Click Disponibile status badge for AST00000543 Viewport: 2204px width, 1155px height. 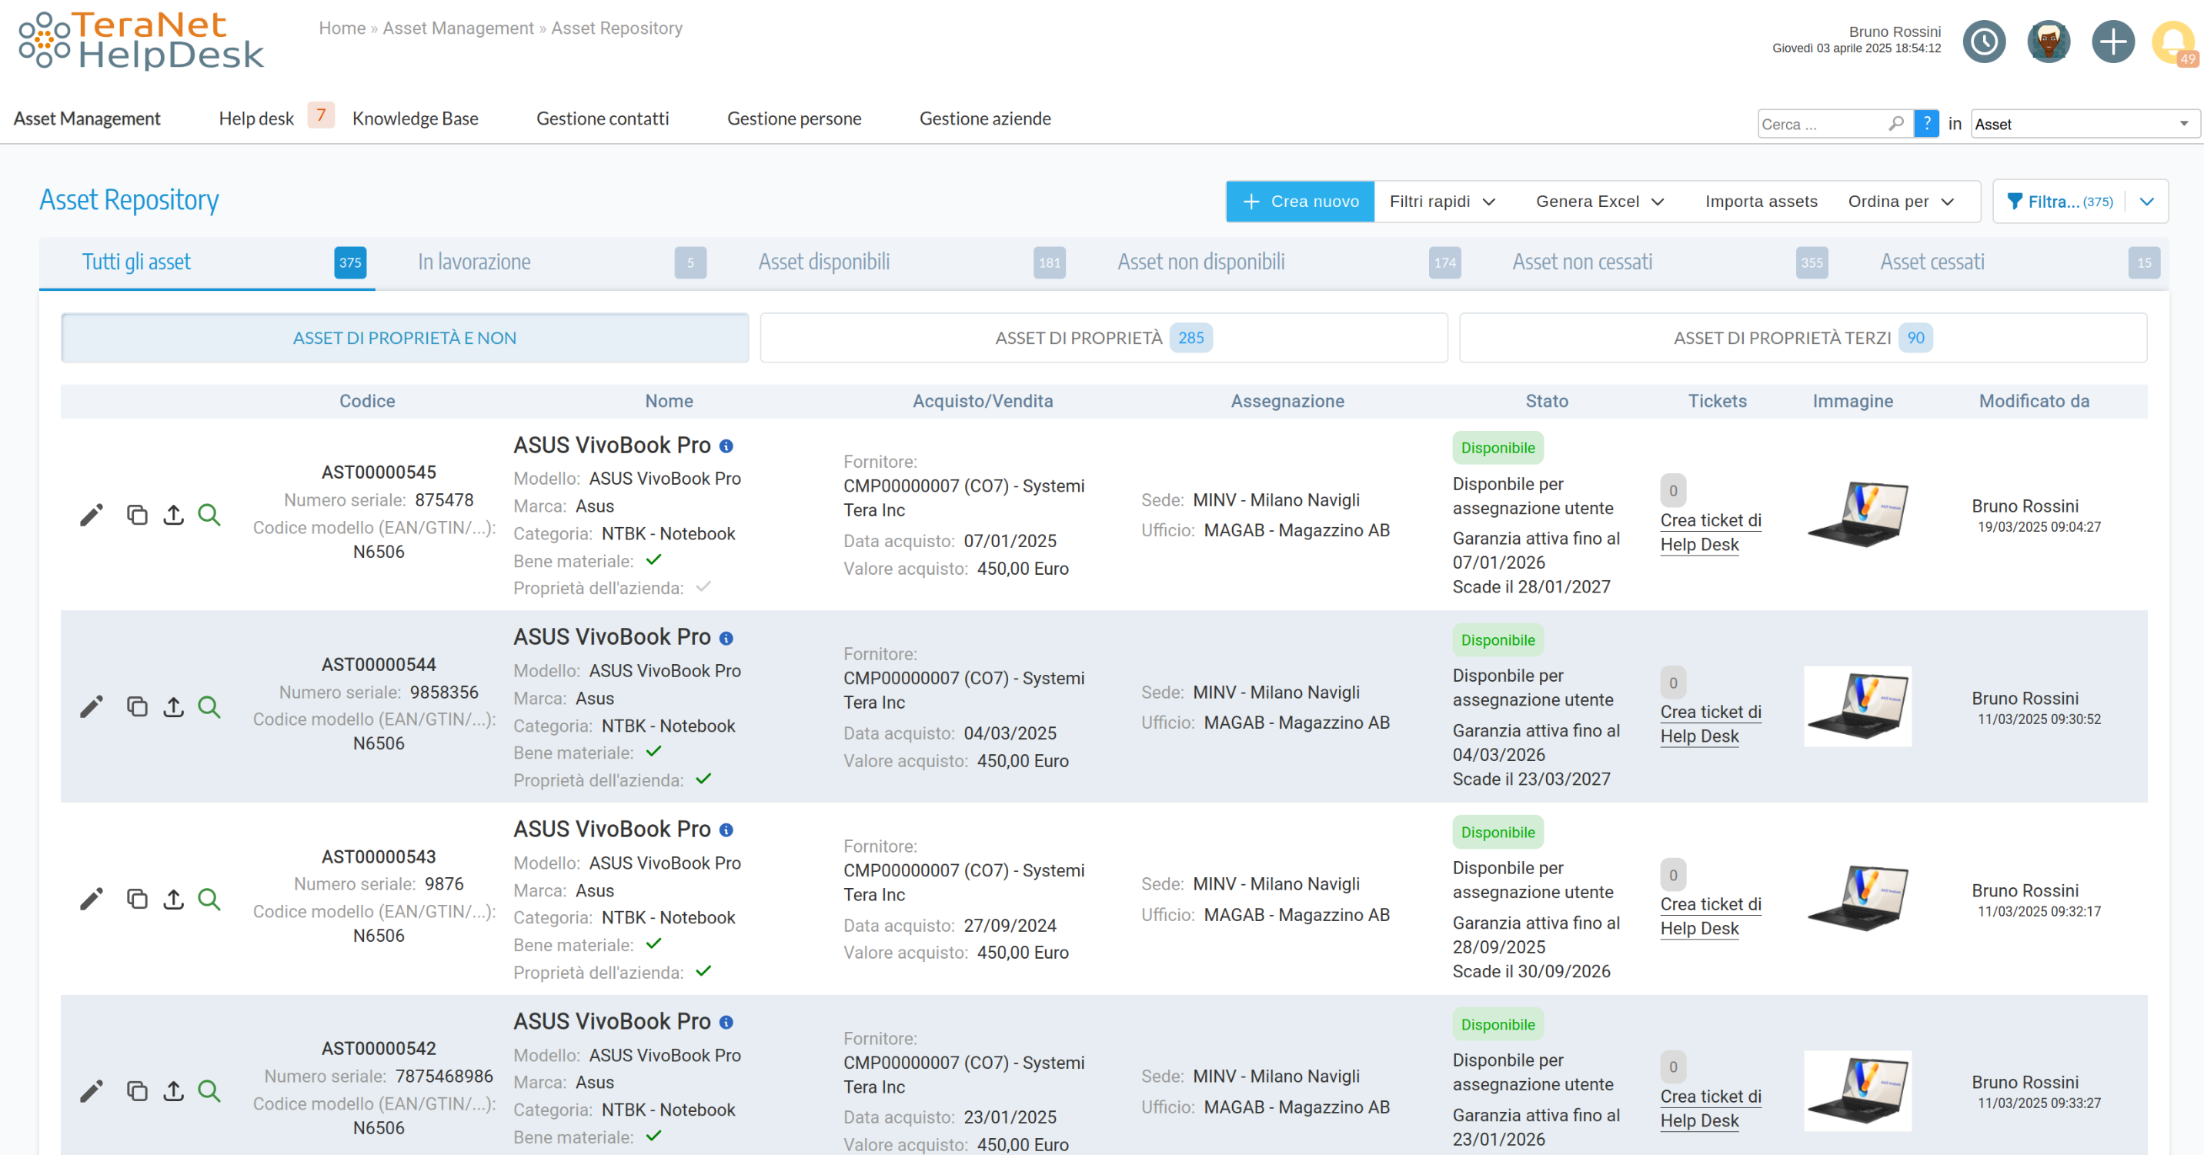[x=1498, y=833]
